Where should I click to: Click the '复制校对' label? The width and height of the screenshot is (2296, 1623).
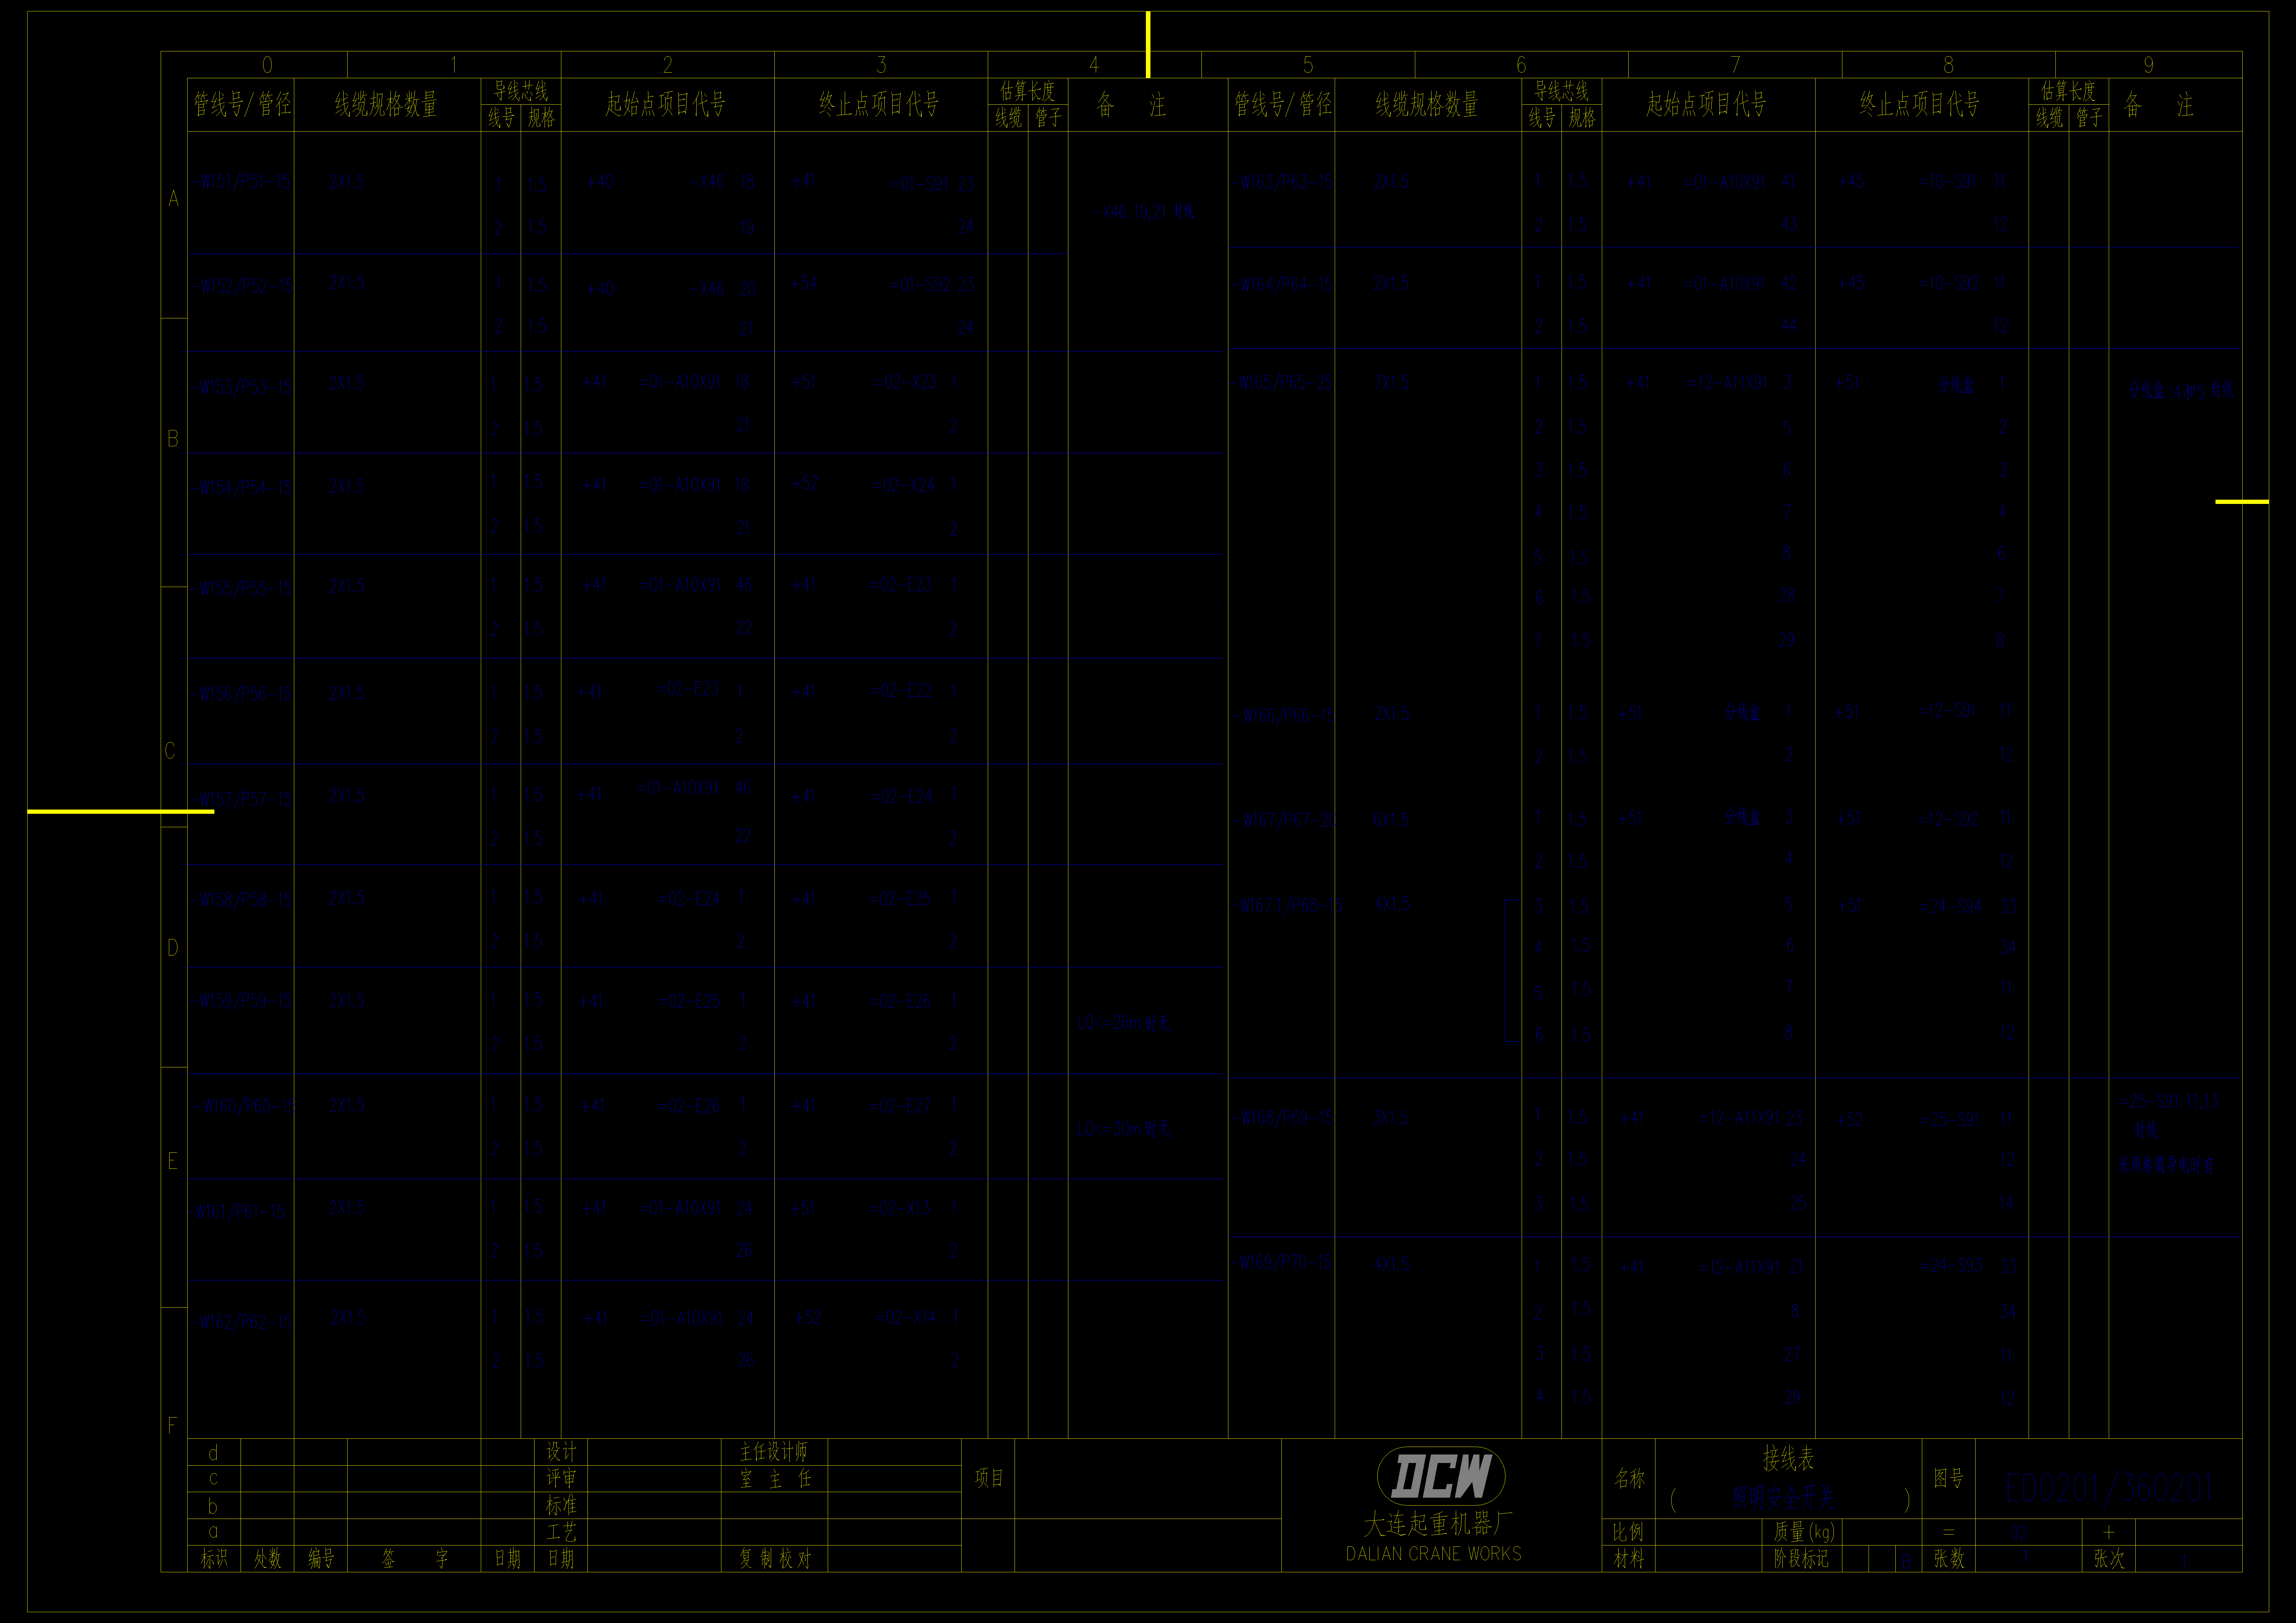[775, 1559]
